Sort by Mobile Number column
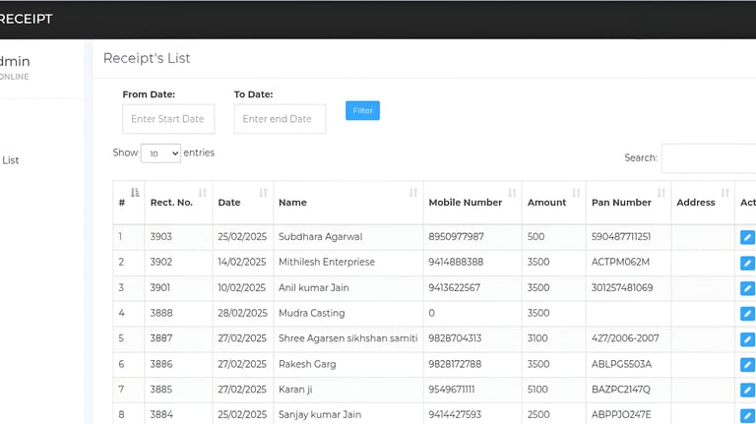 tap(472, 203)
